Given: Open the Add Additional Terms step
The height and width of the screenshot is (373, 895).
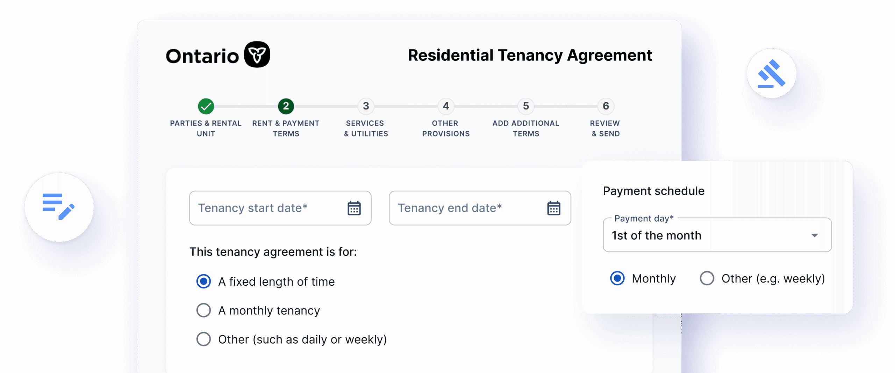Looking at the screenshot, I should tap(526, 106).
